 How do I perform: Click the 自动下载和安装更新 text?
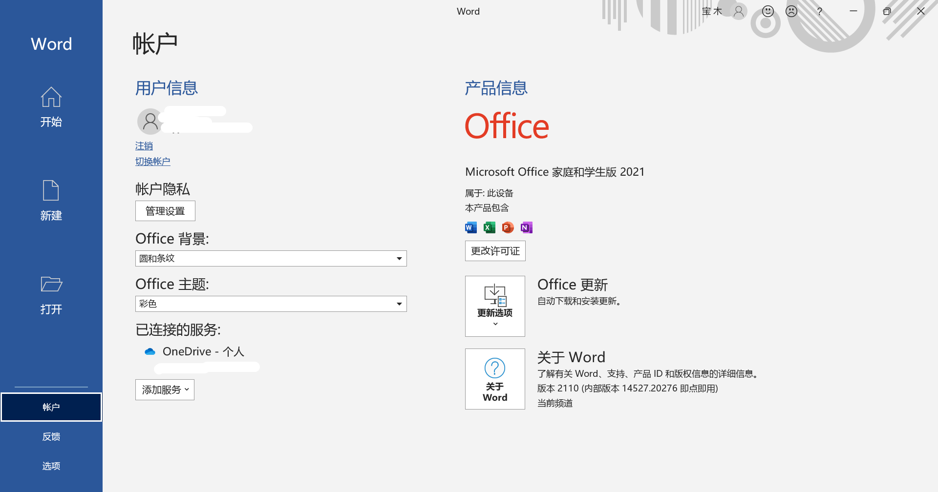pos(579,301)
